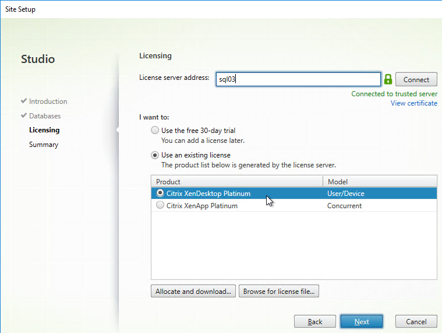Viewport: 442px width, 333px height.
Task: Open the Databases step in sidebar
Action: tap(45, 116)
